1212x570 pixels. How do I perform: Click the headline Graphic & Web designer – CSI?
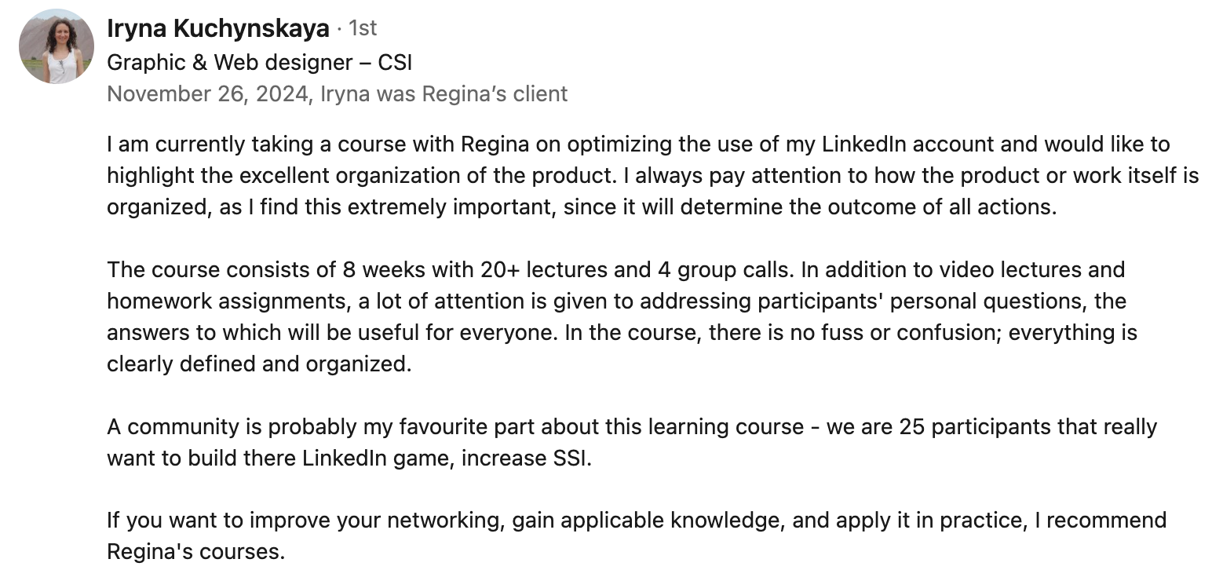pos(259,62)
